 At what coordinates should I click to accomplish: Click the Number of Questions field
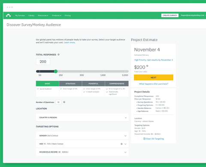tap(58, 102)
